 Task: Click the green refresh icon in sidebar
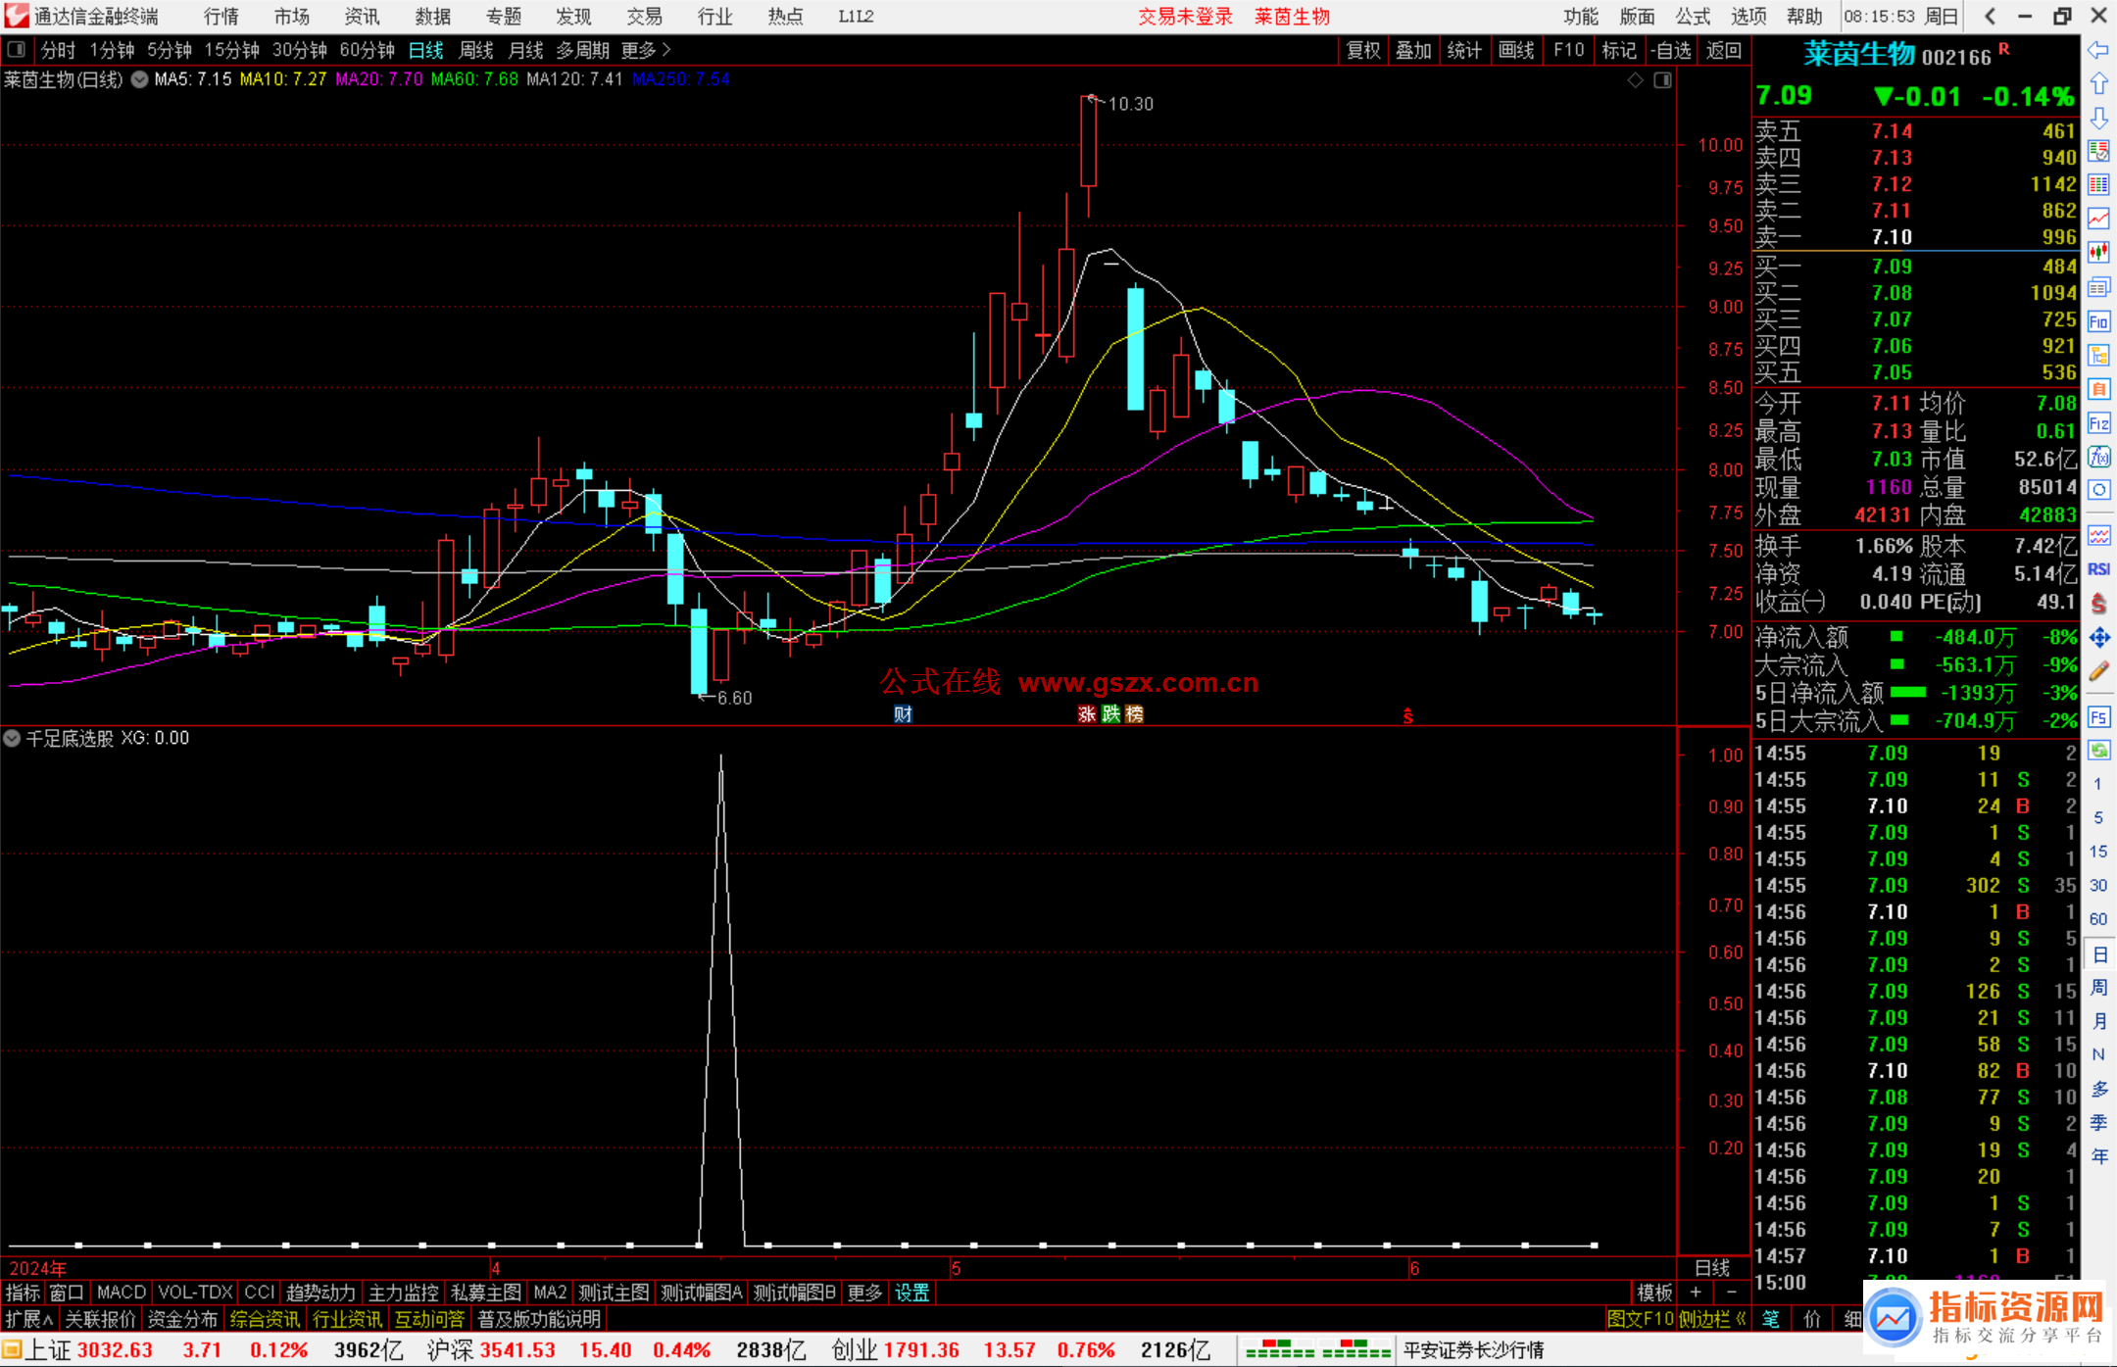click(2098, 751)
